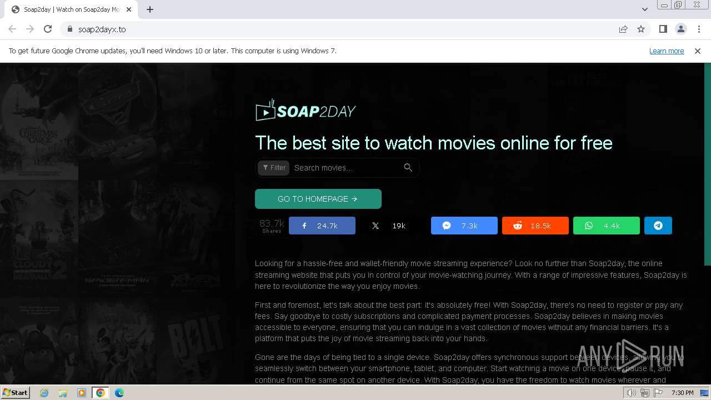Screen dimensions: 711x400
Task: Bookmark this tab with the star
Action: (x=641, y=29)
